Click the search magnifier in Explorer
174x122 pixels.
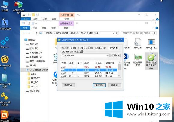tap(154, 33)
